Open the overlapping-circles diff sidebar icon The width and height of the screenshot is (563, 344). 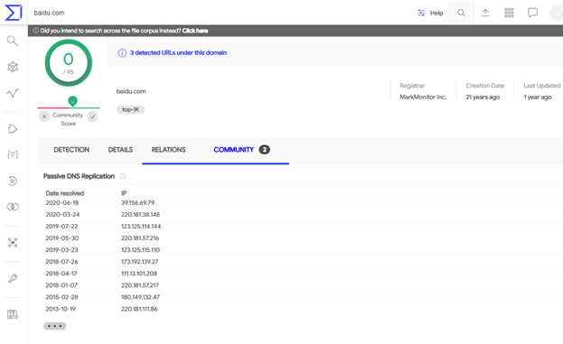pyautogui.click(x=13, y=207)
